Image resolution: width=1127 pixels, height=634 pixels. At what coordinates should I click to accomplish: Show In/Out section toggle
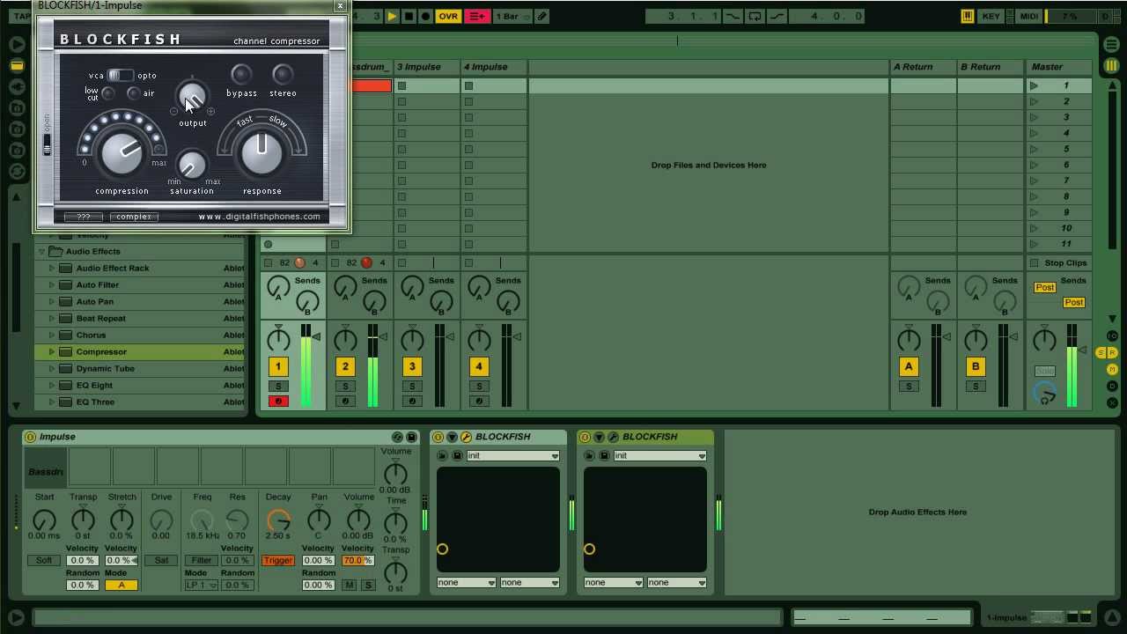pos(1112,336)
